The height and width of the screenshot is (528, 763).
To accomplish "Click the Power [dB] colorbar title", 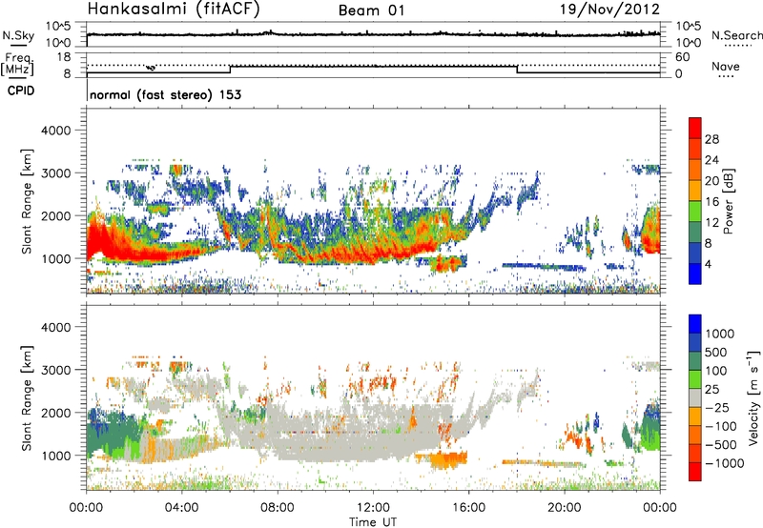I will point(729,201).
